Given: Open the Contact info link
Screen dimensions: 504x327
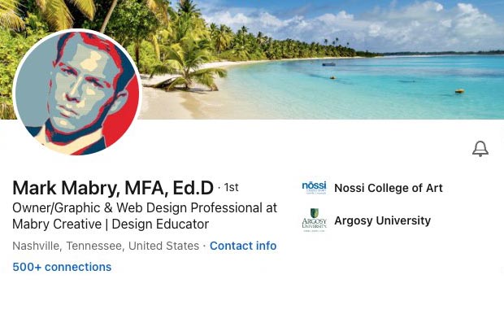Looking at the screenshot, I should 243,246.
